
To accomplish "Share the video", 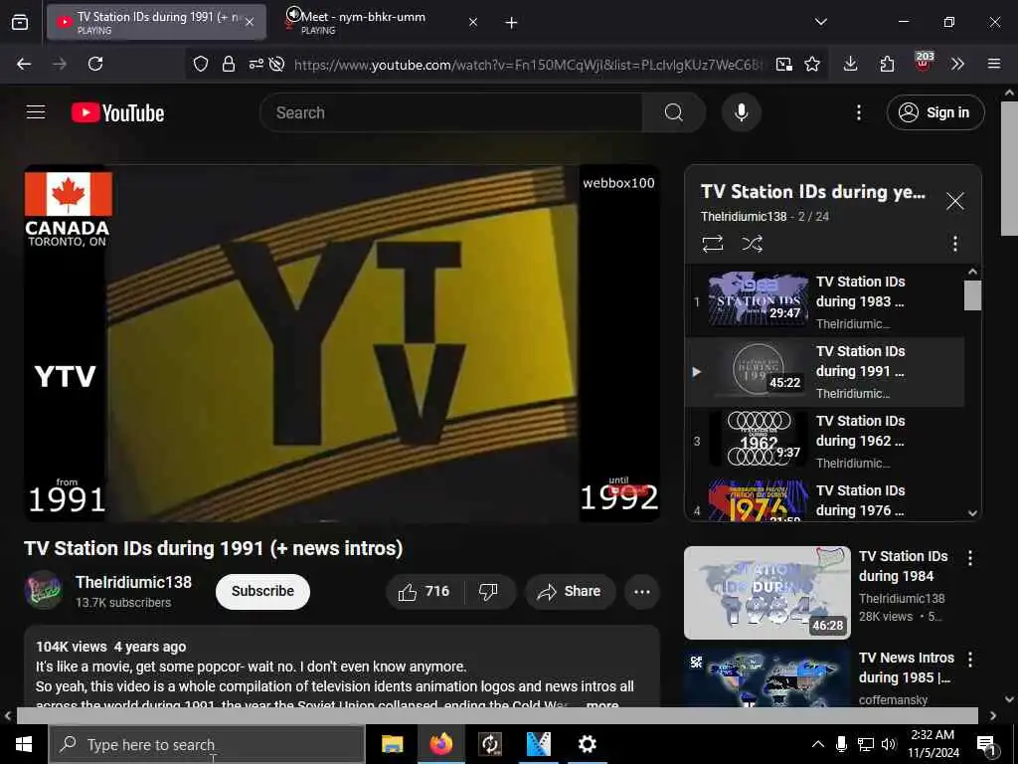I will tap(570, 591).
